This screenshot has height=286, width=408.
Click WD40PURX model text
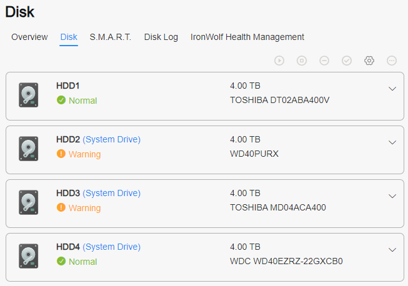[254, 154]
